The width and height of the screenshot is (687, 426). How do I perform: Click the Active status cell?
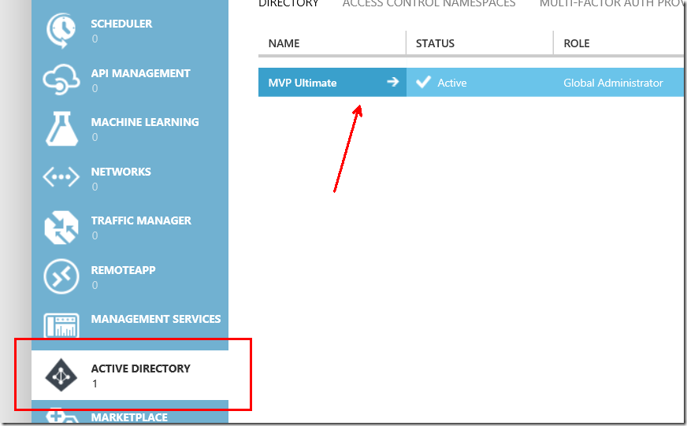click(480, 83)
